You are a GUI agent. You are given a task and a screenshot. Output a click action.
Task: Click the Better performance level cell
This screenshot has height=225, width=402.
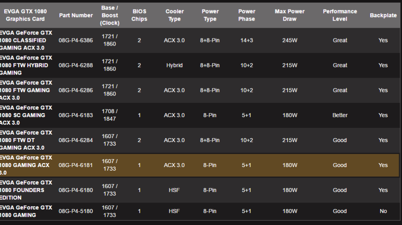click(340, 115)
